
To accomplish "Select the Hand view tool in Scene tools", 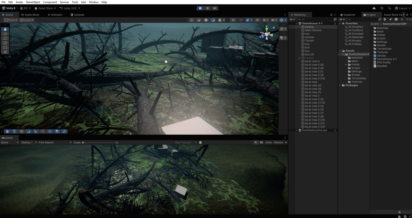I will point(5,29).
